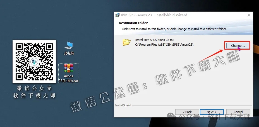Select the 此电脑 desktop icon
Image resolution: width=259 pixels, height=127 pixels.
[x=69, y=48]
